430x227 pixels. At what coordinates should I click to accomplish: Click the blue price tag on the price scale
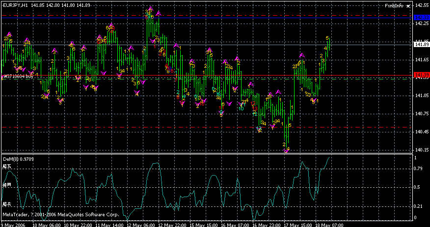[x=422, y=17]
